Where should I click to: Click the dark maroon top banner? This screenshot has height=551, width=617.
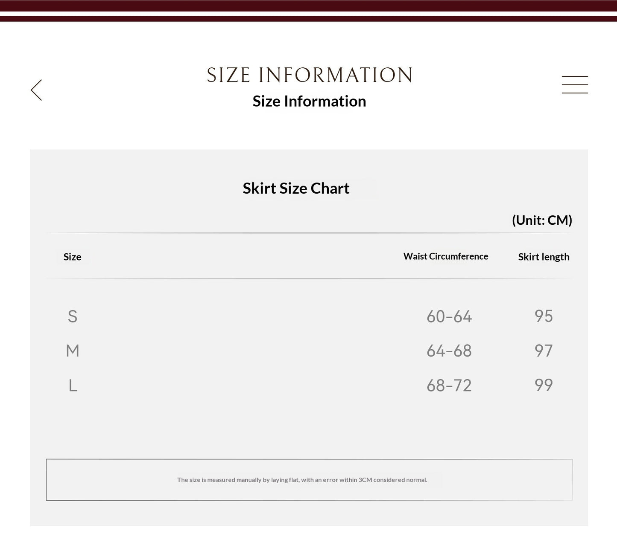pyautogui.click(x=308, y=6)
